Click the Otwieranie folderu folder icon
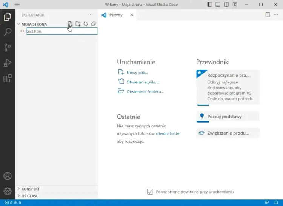This screenshot has width=283, height=206. click(121, 91)
